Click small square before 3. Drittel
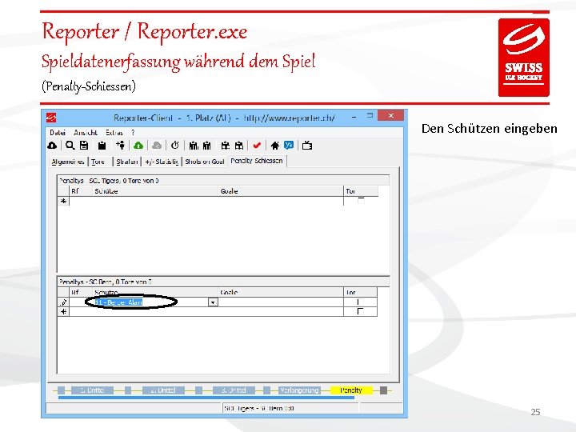This screenshot has height=432, width=576. tap(198, 390)
